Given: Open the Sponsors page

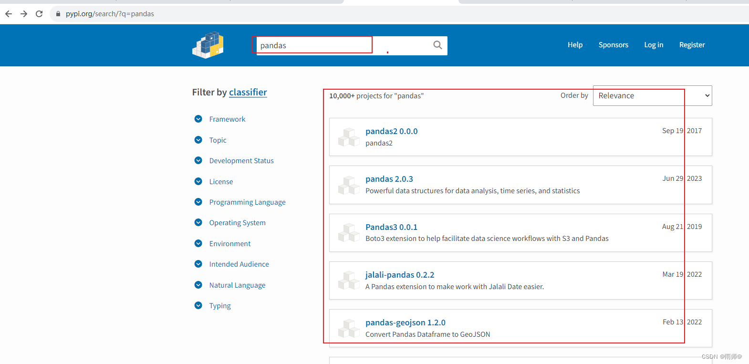Looking at the screenshot, I should (x=614, y=45).
